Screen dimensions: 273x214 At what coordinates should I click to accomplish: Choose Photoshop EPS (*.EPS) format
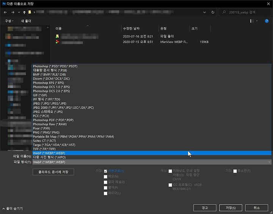pos(152,83)
